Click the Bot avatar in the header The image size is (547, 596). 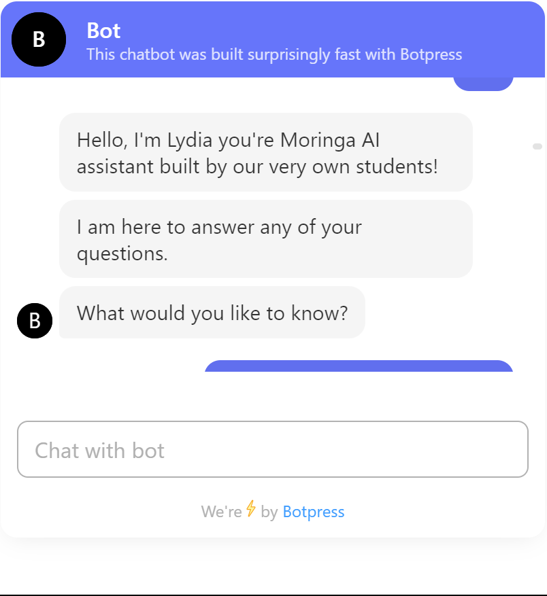[x=39, y=39]
